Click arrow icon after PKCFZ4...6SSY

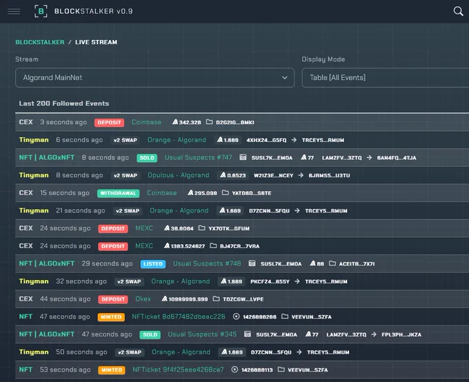297,281
